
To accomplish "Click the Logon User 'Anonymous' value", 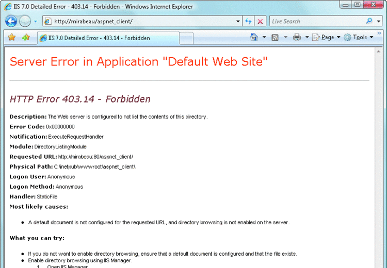I will click(61, 177).
